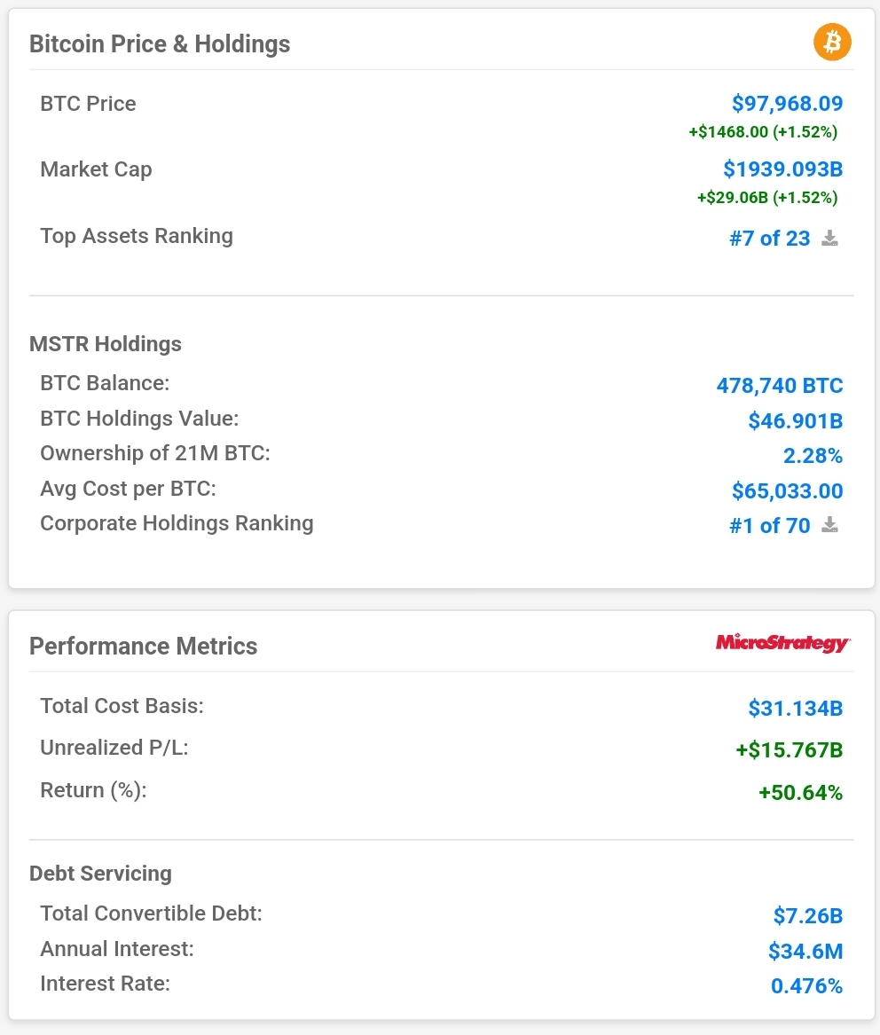Click the Bitcoin Price & Holdings heading
Viewport: 880px width, 1035px height.
click(x=160, y=44)
